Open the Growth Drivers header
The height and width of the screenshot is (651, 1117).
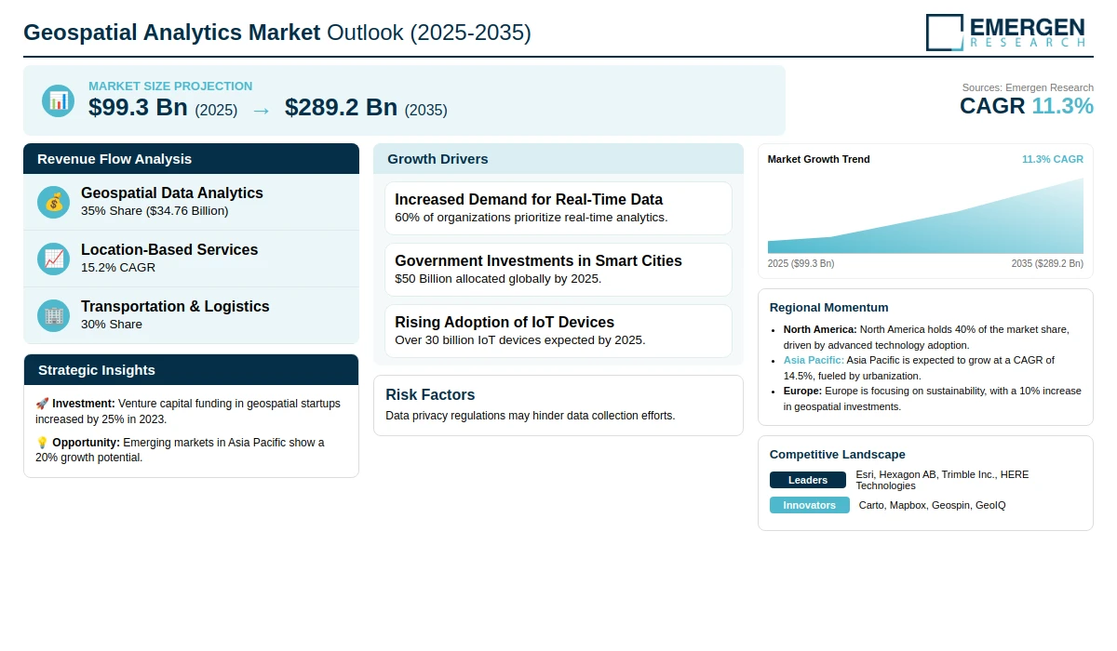point(558,158)
